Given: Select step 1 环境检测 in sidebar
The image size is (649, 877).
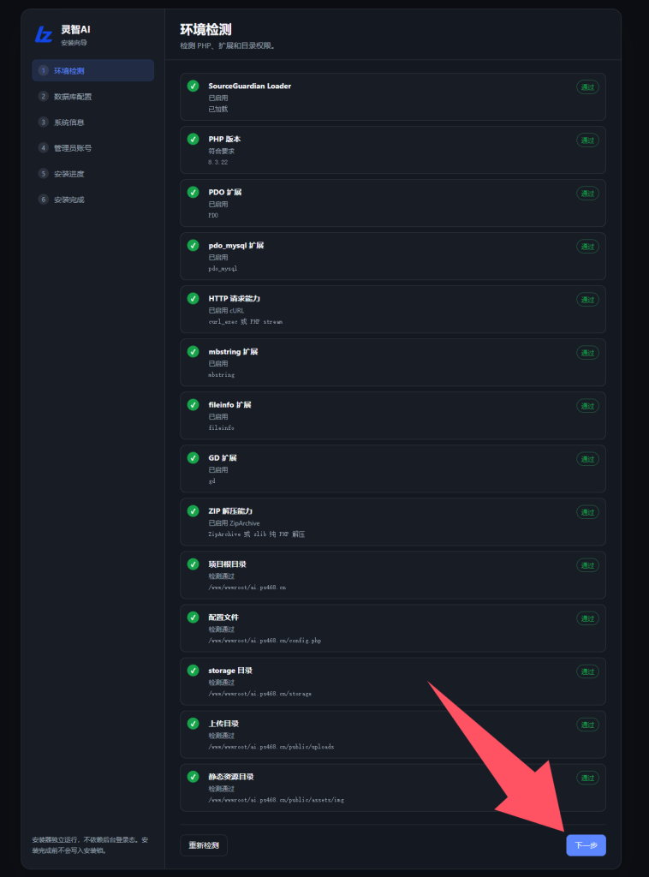Looking at the screenshot, I should pos(92,70).
